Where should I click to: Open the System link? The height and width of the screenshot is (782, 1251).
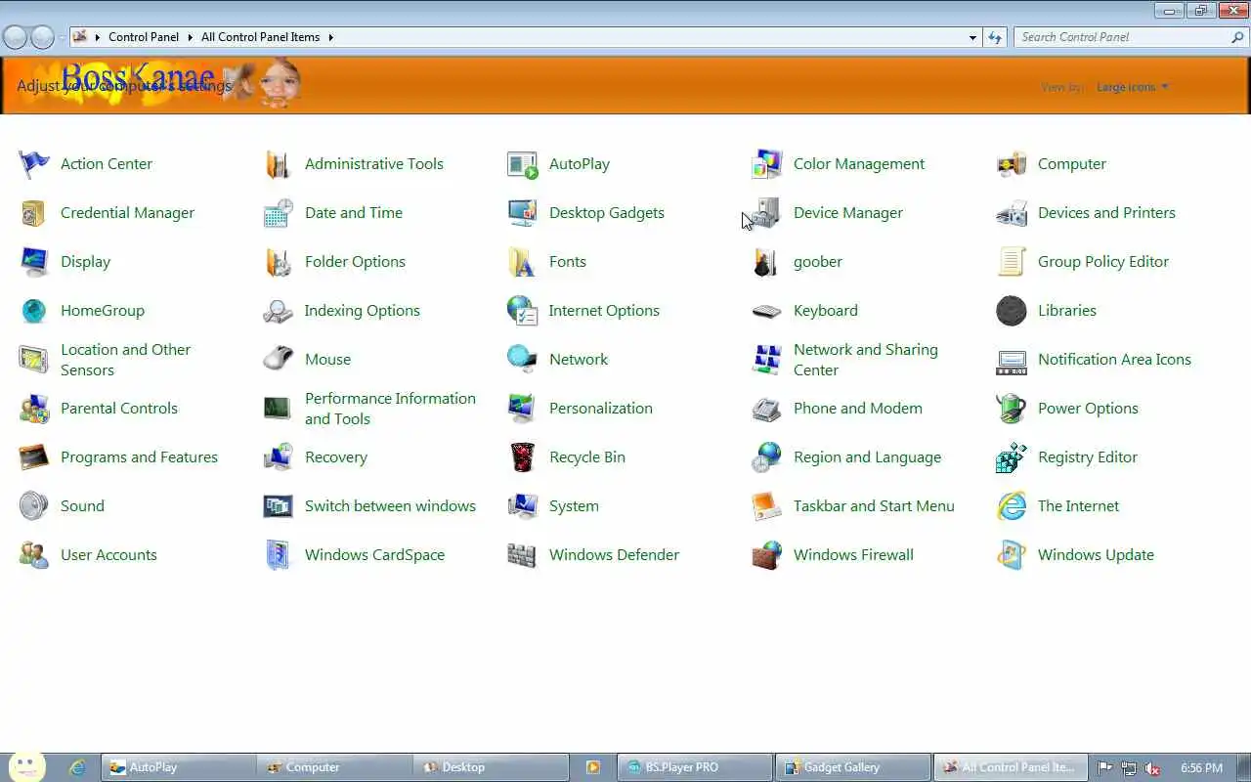coord(574,506)
